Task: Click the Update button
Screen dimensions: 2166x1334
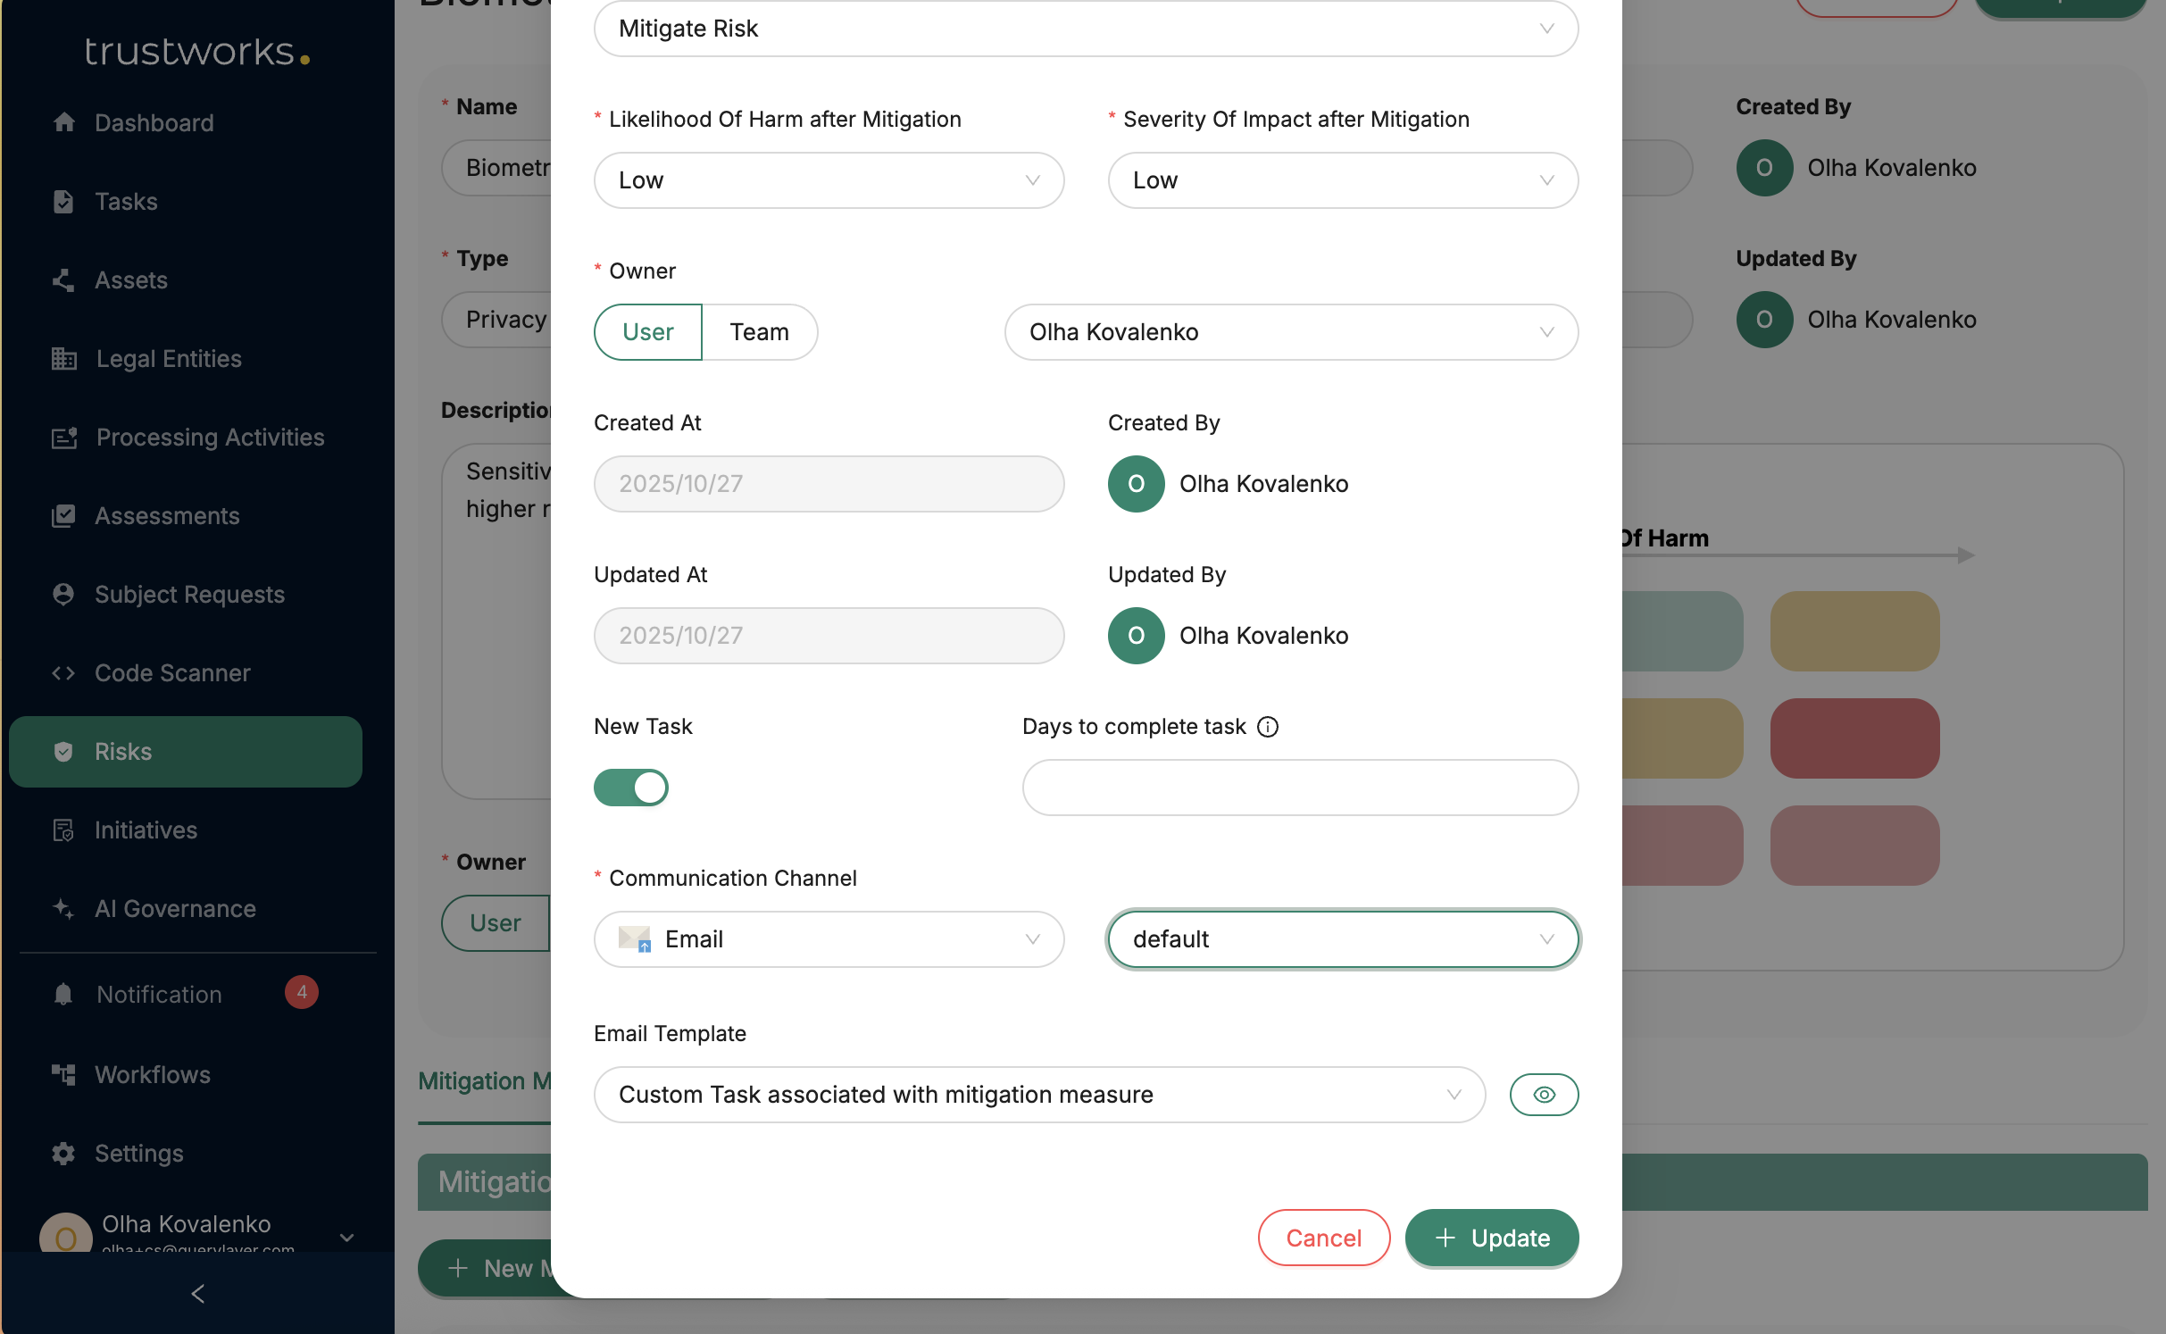Action: pyautogui.click(x=1492, y=1238)
